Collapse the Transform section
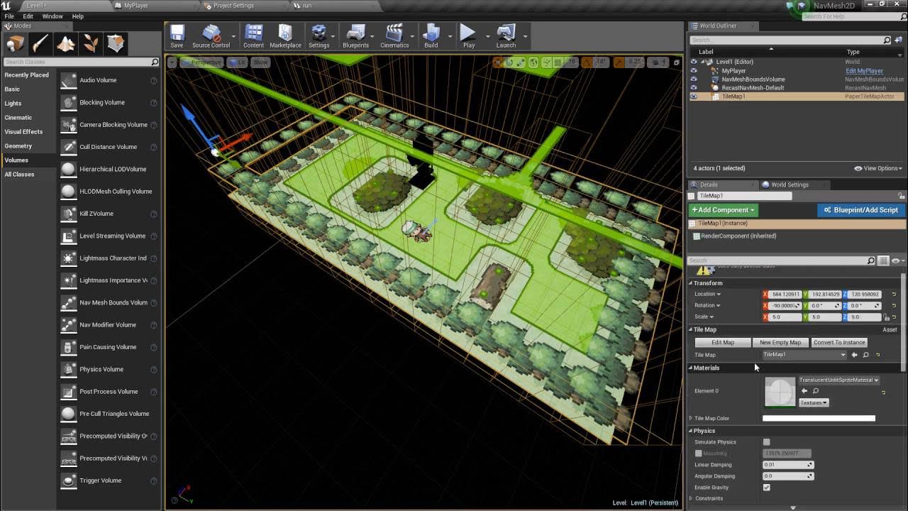This screenshot has height=511, width=908. (x=690, y=283)
